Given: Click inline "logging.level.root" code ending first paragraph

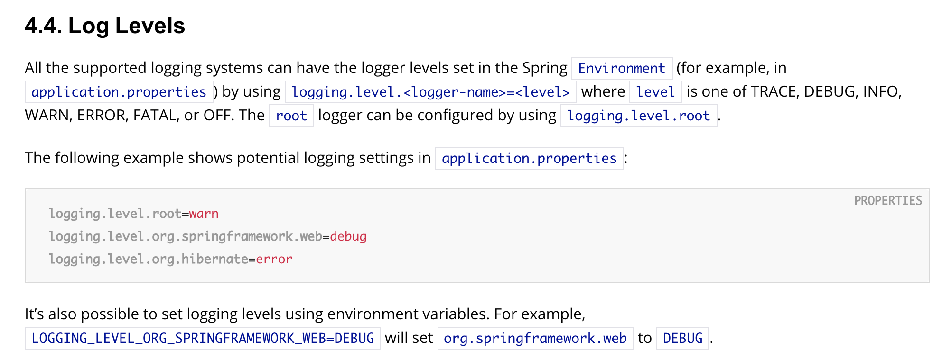Looking at the screenshot, I should coord(638,116).
